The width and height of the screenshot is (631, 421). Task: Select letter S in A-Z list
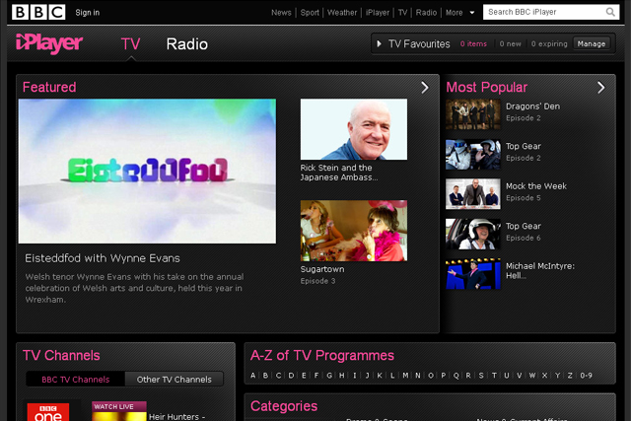(x=481, y=375)
